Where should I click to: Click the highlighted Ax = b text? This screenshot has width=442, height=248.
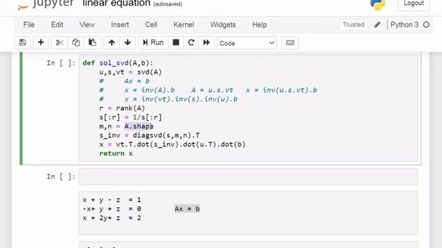click(187, 209)
